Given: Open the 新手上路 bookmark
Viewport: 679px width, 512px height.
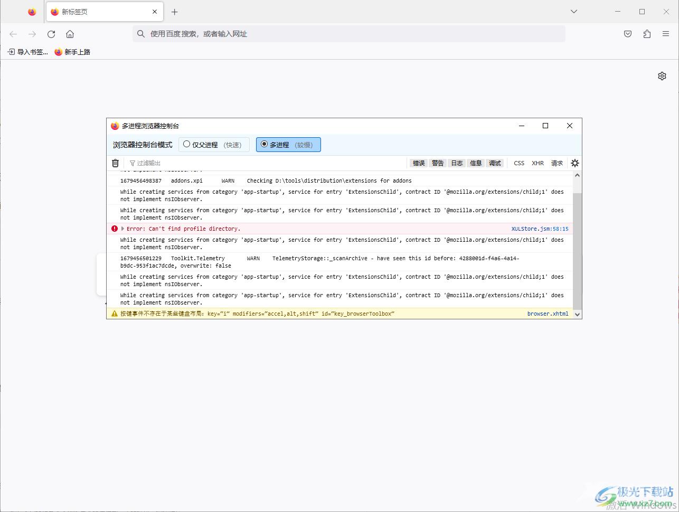Looking at the screenshot, I should tap(72, 52).
